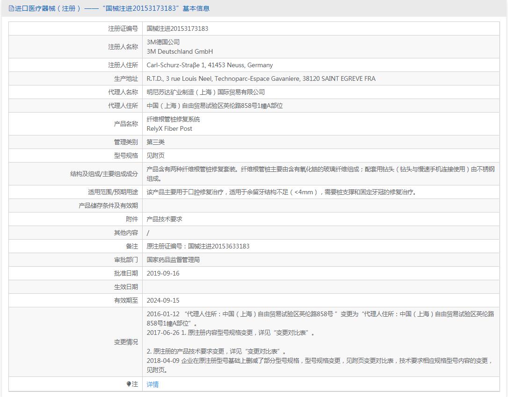
Task: Select the text 3M Deutschland GmbH
Action: (180, 51)
